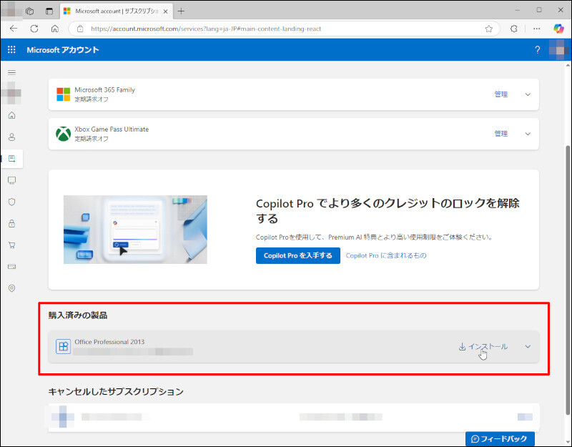Launch Copilot from the browser toolbar
Image resolution: width=572 pixels, height=447 pixels.
click(558, 29)
